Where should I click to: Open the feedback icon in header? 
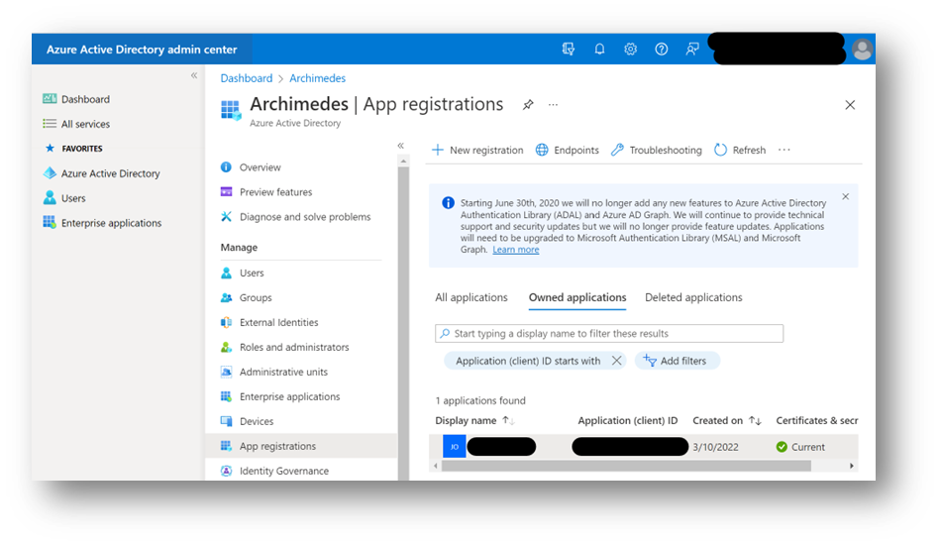[692, 50]
